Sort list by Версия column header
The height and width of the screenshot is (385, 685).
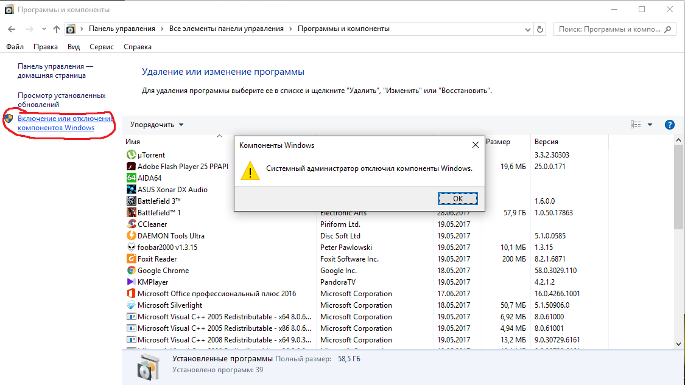coord(546,142)
